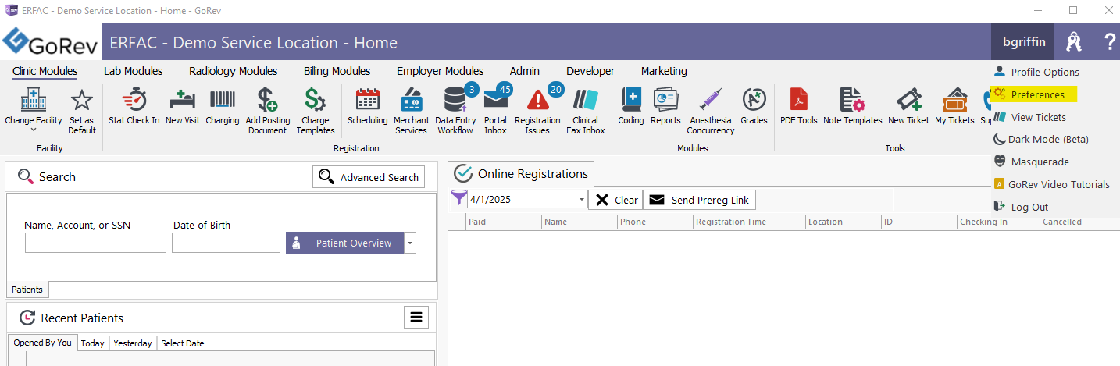Click the online registrations filter funnel icon

[458, 199]
